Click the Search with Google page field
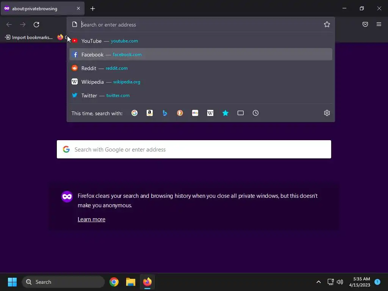The width and height of the screenshot is (388, 291). coord(194,149)
